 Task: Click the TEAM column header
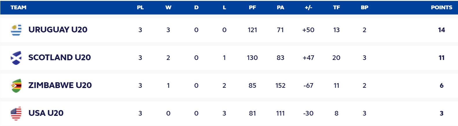point(18,8)
